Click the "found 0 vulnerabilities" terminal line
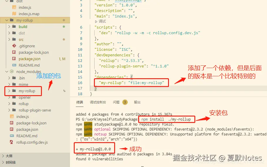 (x=100, y=159)
